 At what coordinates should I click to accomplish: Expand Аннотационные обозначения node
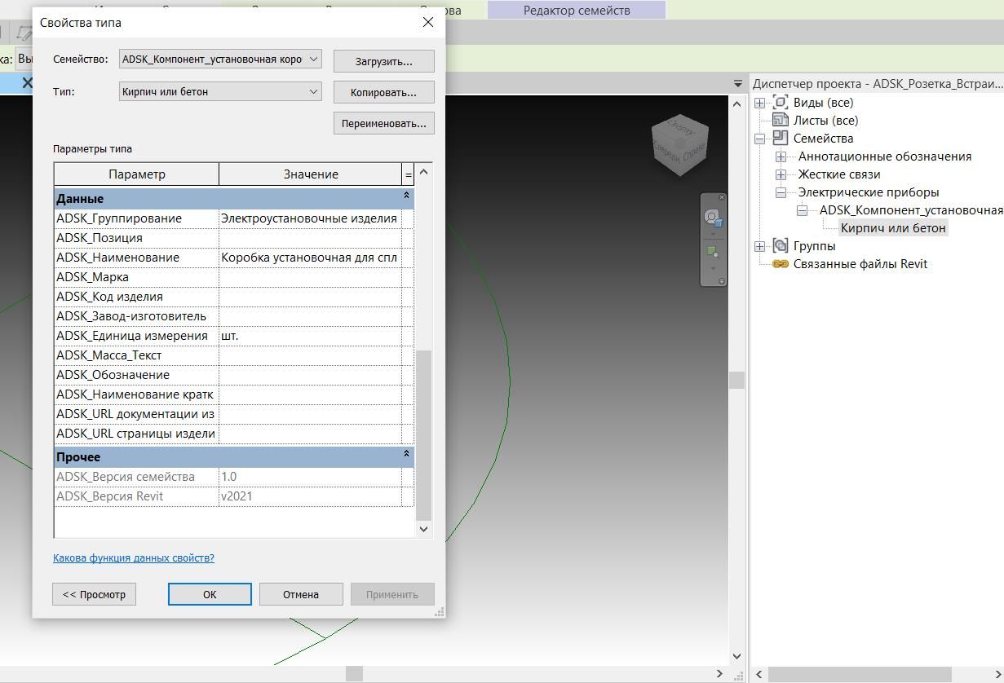click(781, 156)
